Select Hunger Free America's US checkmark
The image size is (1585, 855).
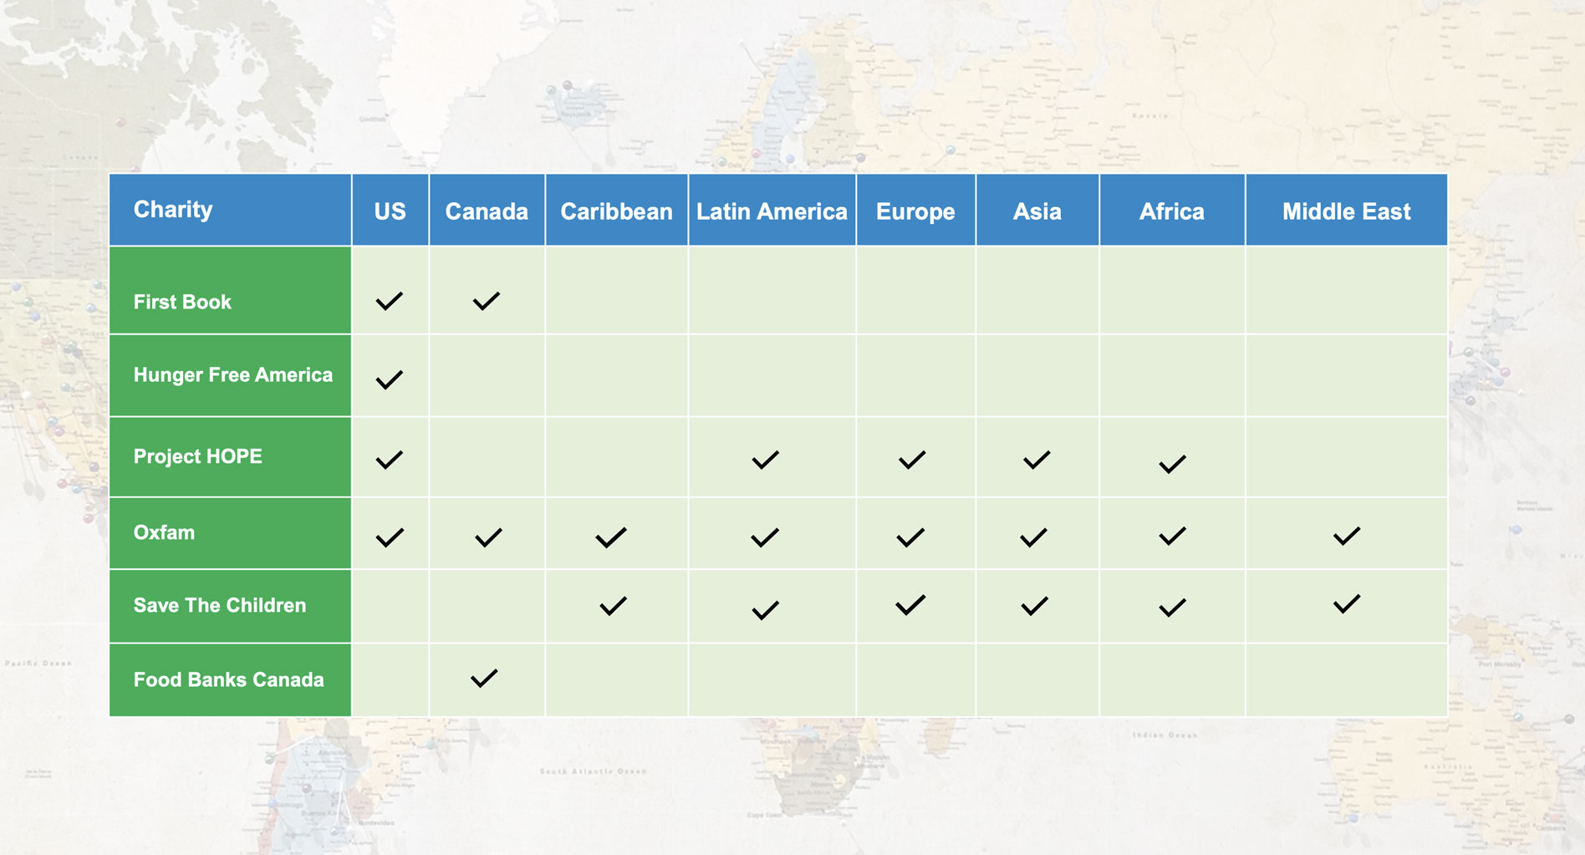(x=390, y=379)
